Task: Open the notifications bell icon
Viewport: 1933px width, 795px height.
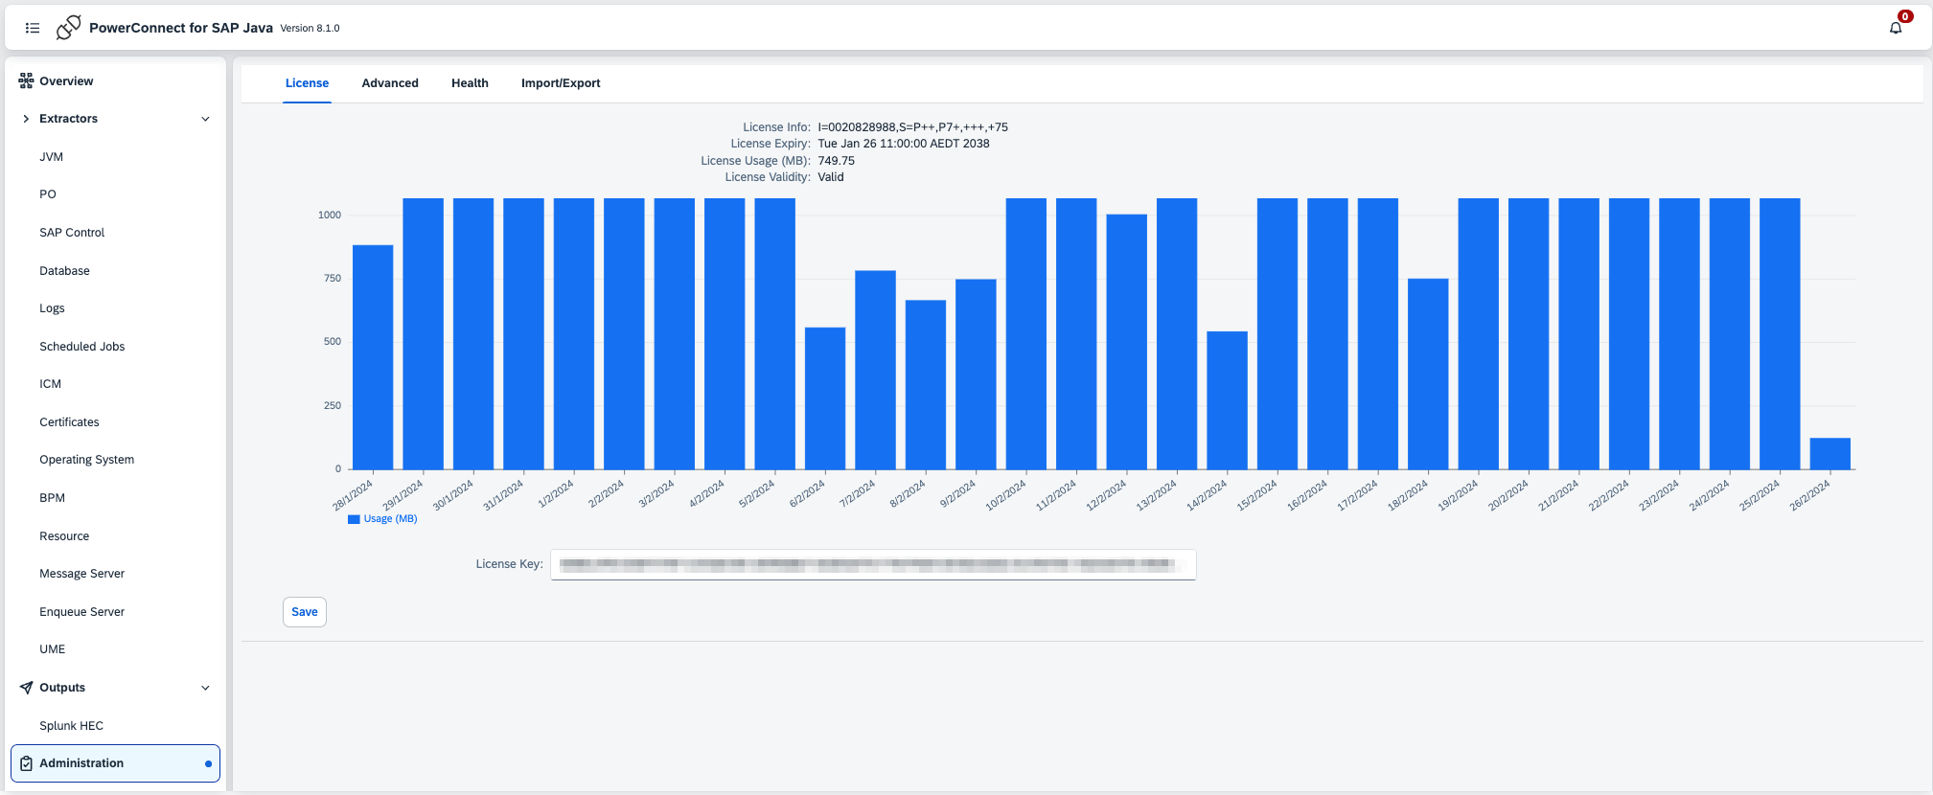Action: [x=1895, y=28]
